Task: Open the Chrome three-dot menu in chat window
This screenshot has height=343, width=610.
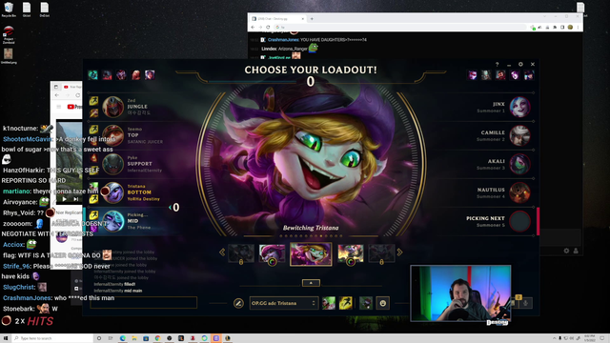Action: click(x=578, y=28)
